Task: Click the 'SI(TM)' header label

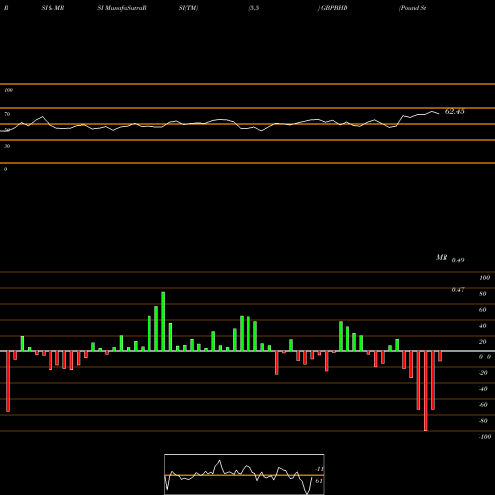Action: point(188,8)
